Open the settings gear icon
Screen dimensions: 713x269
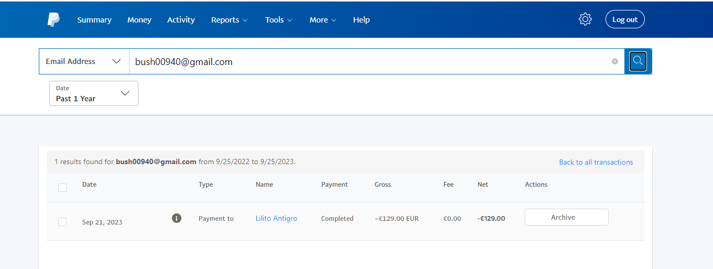pos(585,19)
